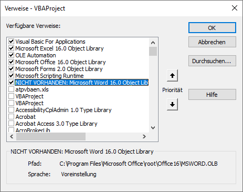
Task: Uncheck Visual Basic For Applications reference
Action: click(x=11, y=42)
